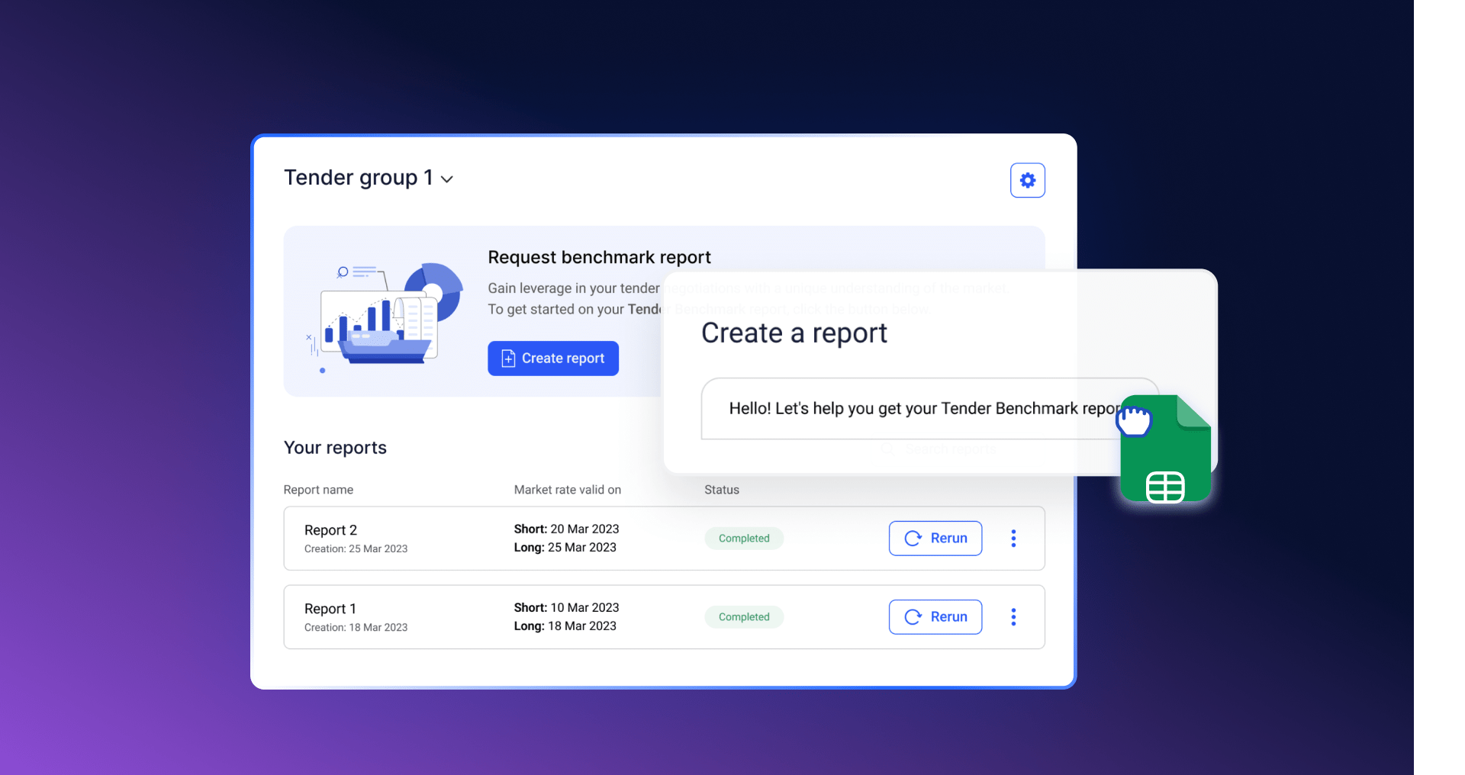The height and width of the screenshot is (775, 1465).
Task: Click the Create a report heading
Action: 794,333
